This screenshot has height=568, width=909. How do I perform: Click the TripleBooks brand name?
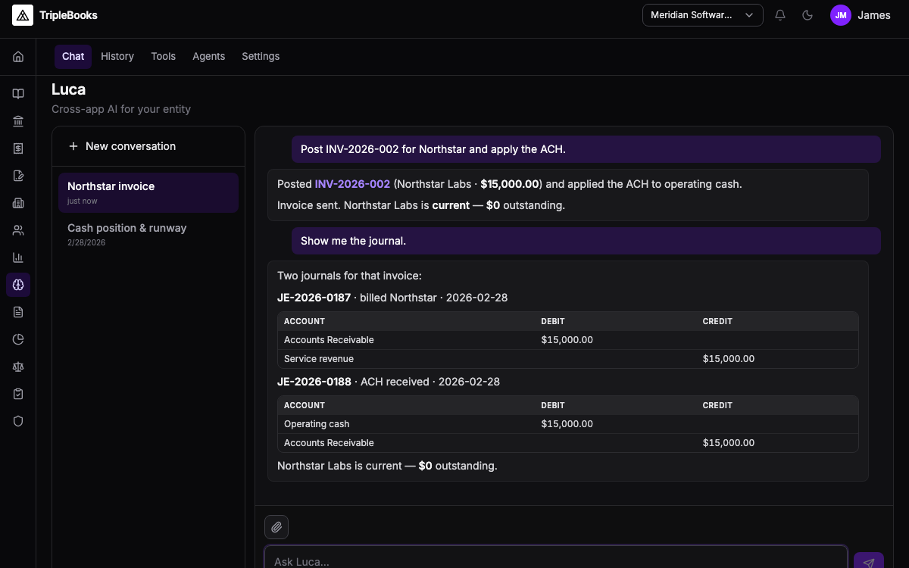(x=68, y=15)
